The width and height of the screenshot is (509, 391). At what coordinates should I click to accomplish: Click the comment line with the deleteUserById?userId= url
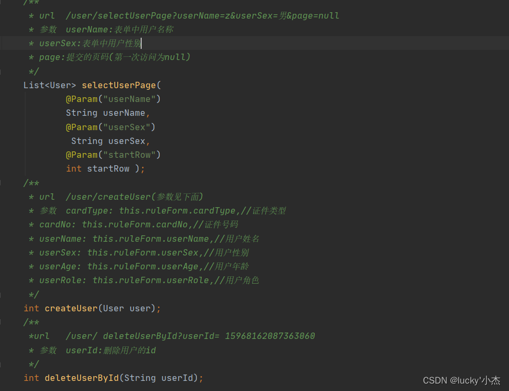tap(172, 336)
